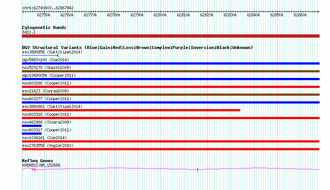Click the RefSeq Genes track heading

click(37, 161)
